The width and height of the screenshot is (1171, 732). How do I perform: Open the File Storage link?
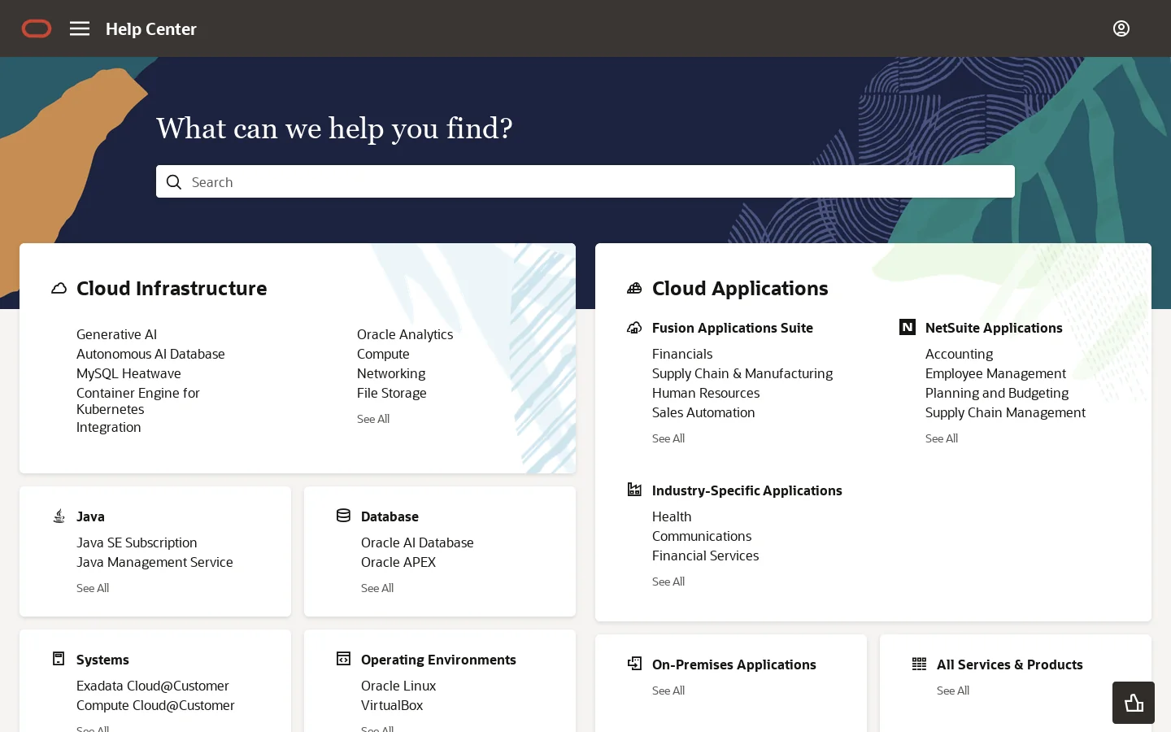[x=391, y=393]
